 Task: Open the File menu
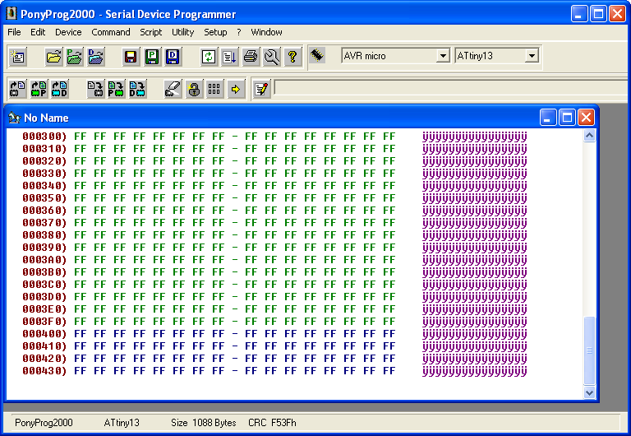pos(14,32)
